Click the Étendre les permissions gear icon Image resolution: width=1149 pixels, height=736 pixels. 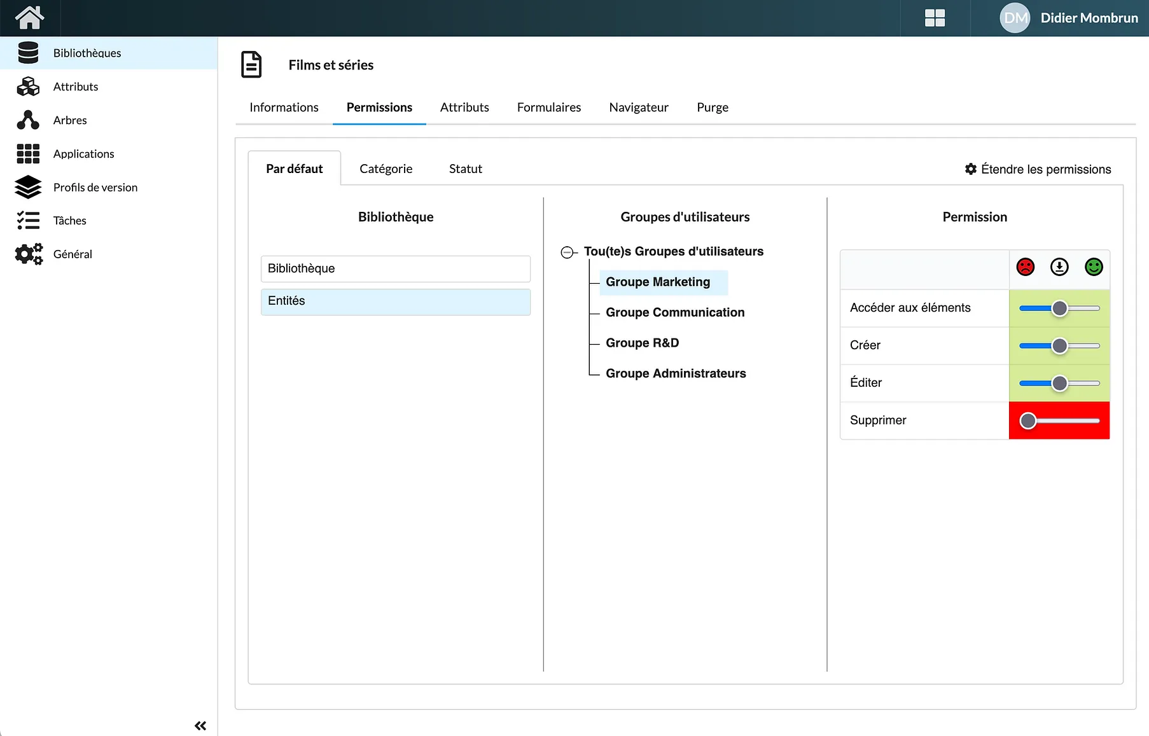tap(971, 169)
